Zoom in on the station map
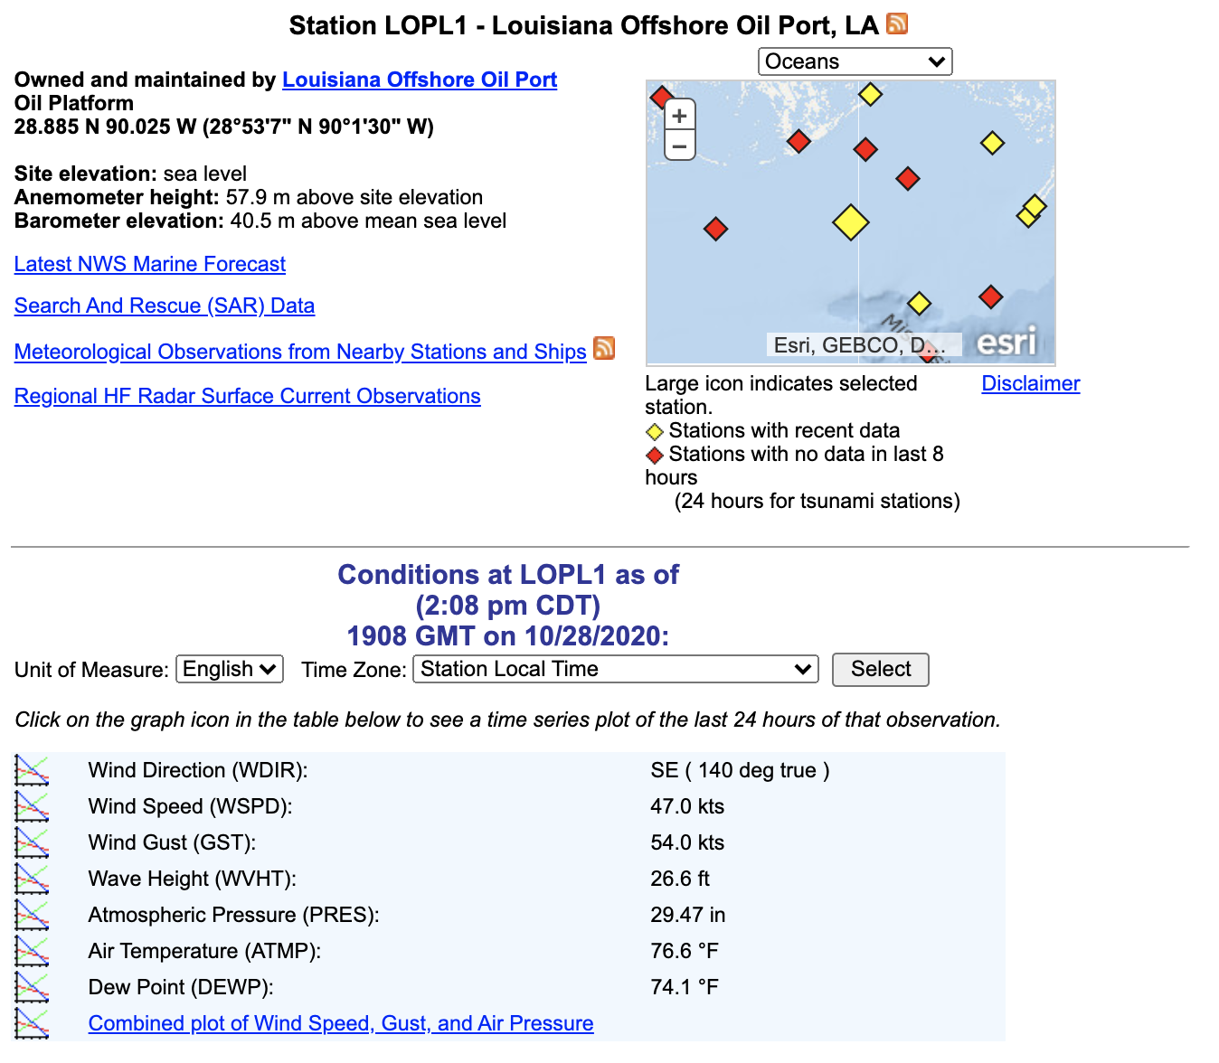1219x1063 pixels. click(680, 116)
